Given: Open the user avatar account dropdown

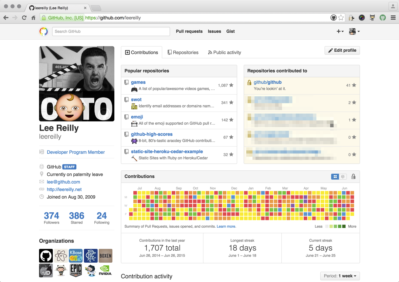Looking at the screenshot, I should pos(354,31).
